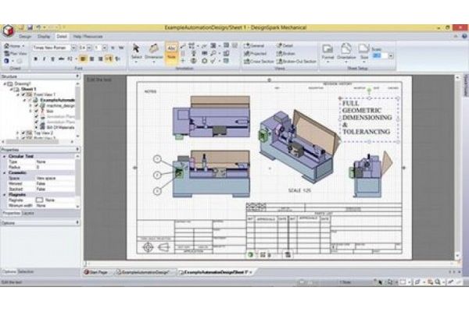Pin the Options panel header
This screenshot has height=312, width=469.
click(x=77, y=223)
